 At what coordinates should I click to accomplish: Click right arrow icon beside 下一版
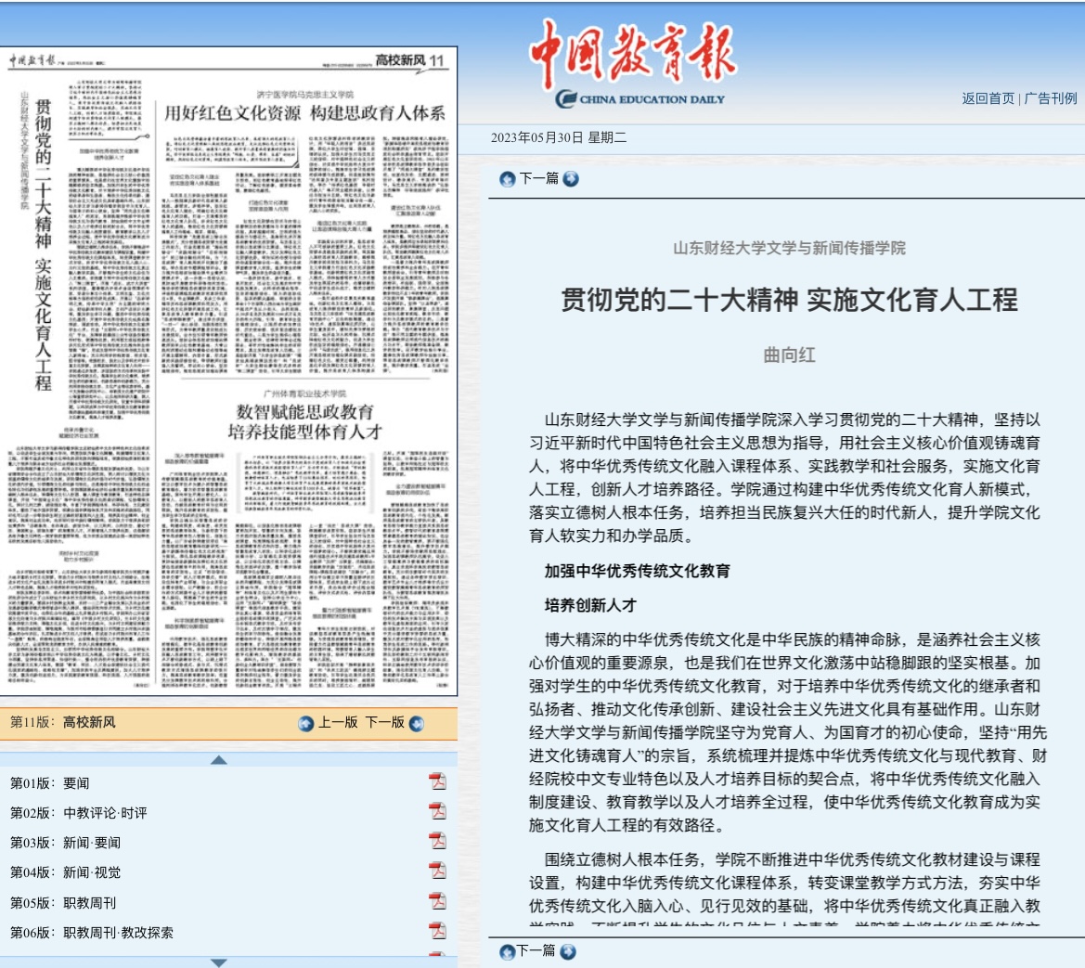click(x=417, y=724)
